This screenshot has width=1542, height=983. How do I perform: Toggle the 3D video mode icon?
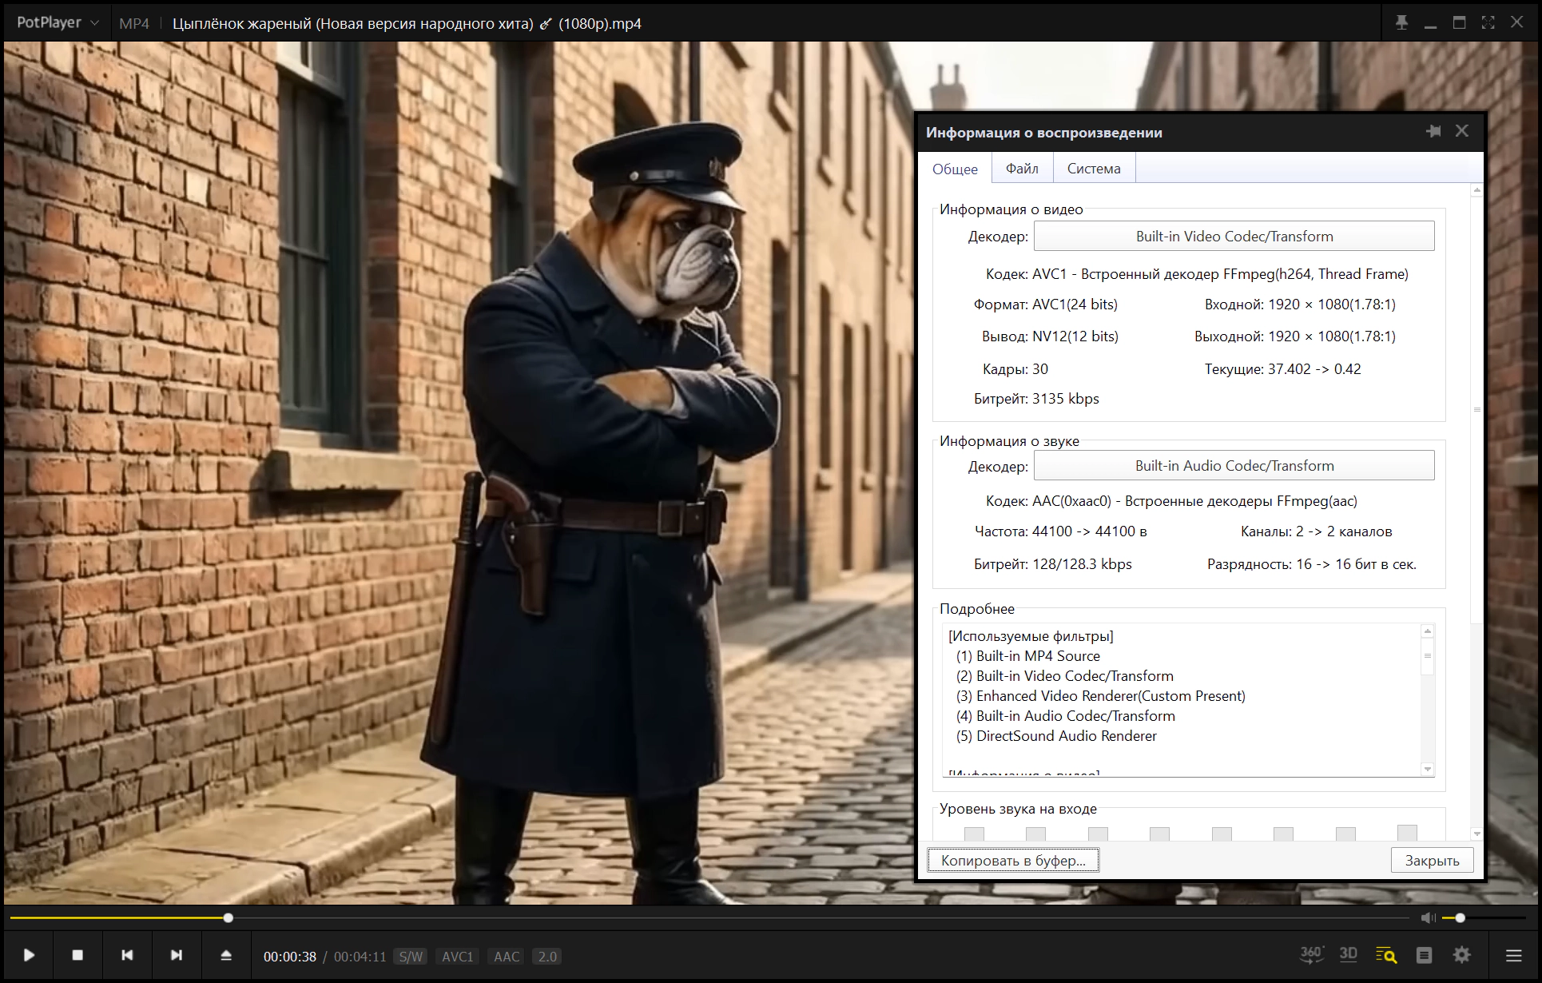pos(1349,954)
